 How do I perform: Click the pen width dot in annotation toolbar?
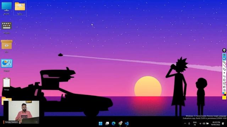[224, 73]
